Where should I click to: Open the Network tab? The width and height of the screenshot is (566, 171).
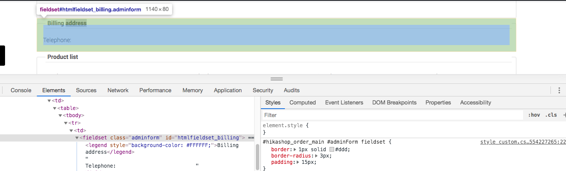point(118,90)
